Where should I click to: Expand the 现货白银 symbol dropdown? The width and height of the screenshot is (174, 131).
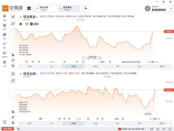pos(36,74)
